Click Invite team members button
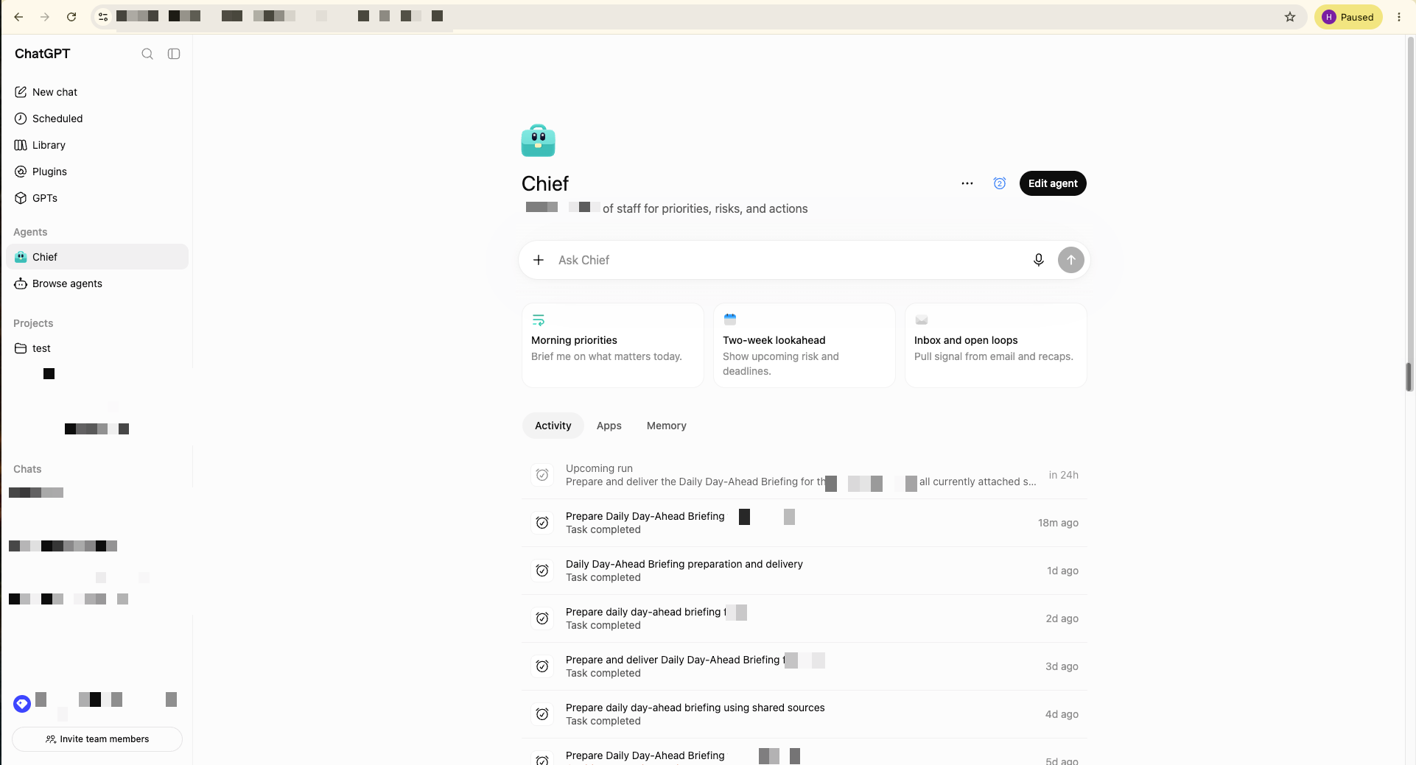1416x765 pixels. click(x=97, y=739)
